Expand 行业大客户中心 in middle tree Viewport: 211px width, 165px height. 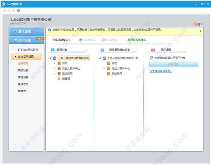(x=104, y=69)
